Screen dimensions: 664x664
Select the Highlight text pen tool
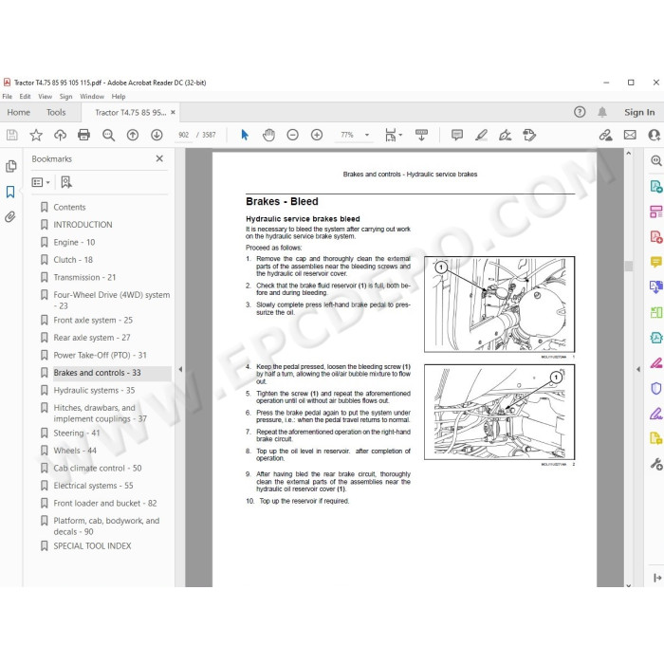481,135
